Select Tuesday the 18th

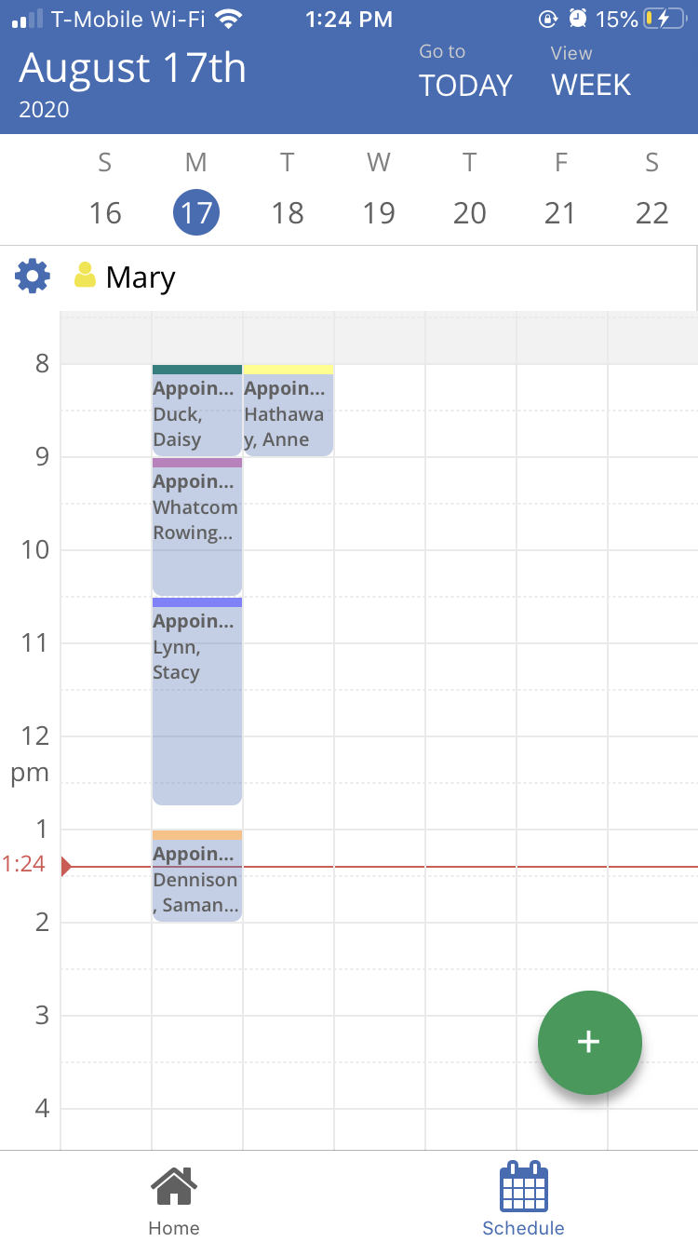coord(288,213)
